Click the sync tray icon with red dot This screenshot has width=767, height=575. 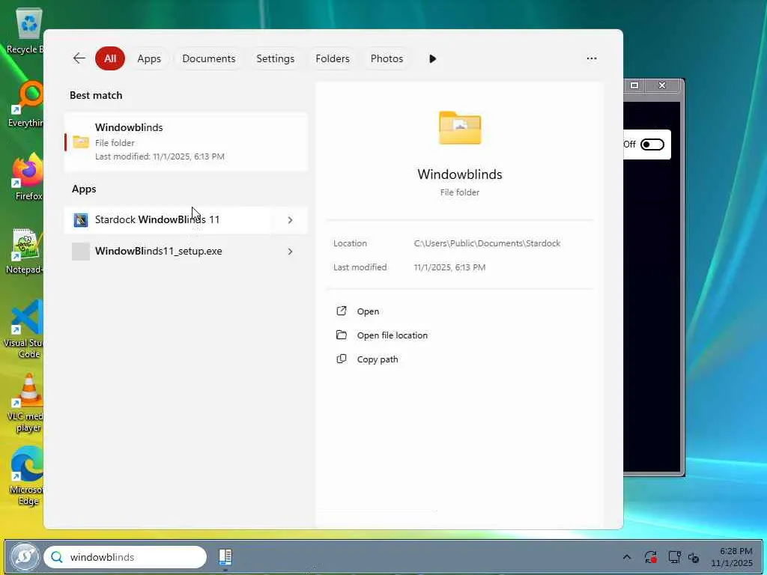point(651,557)
